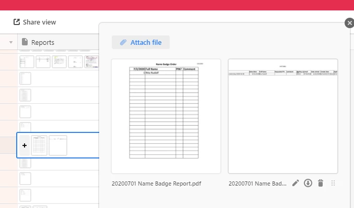
Task: Download the second attachment
Action: (x=308, y=183)
